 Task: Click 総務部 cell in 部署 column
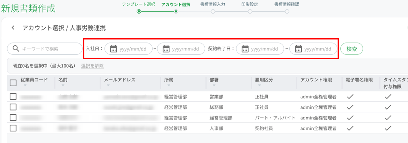(216, 107)
